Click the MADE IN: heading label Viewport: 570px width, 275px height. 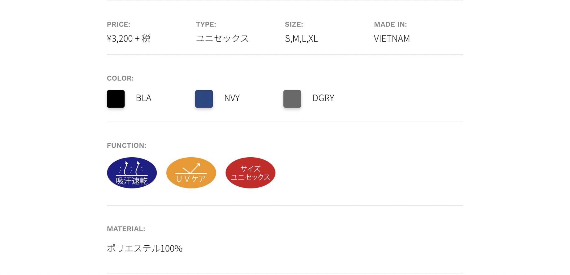pos(390,24)
